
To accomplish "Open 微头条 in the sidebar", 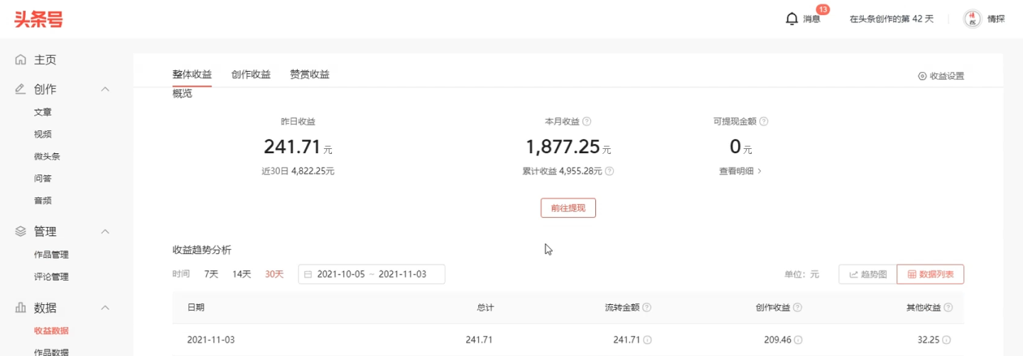I will [x=47, y=156].
